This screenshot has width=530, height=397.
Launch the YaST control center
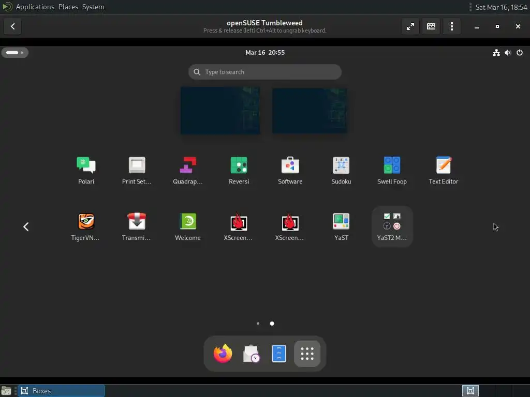coord(341,226)
